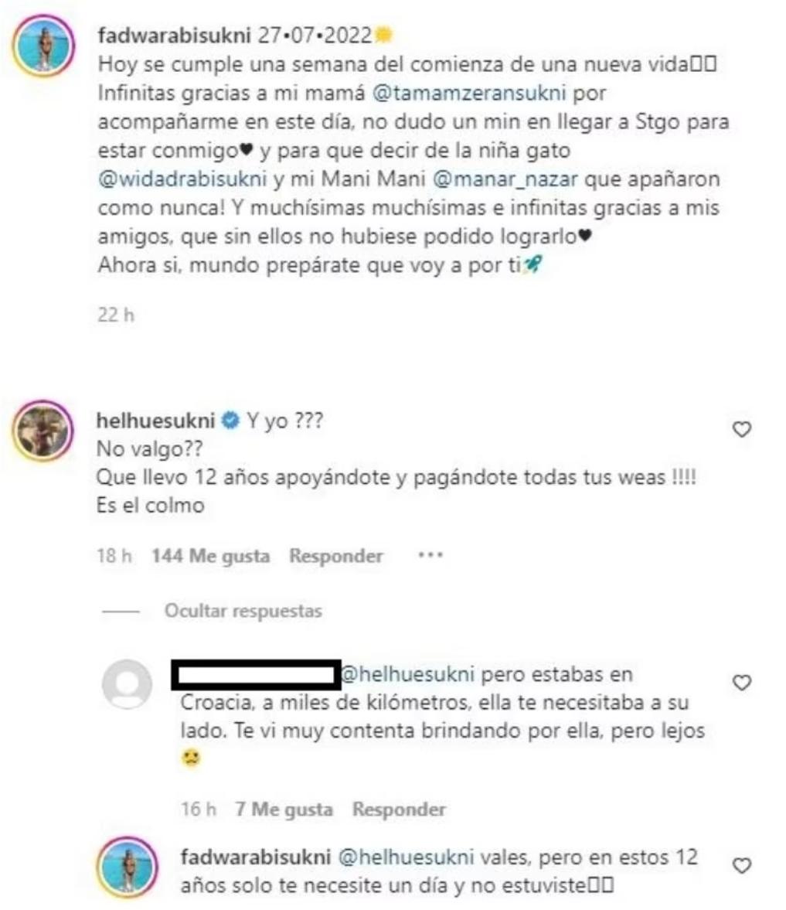Open helhuesukni username on the comment
This screenshot has width=786, height=910.
[x=155, y=420]
